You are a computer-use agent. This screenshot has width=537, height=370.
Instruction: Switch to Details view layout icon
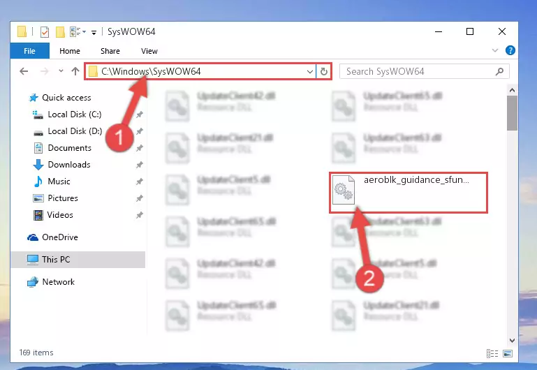[x=492, y=353]
